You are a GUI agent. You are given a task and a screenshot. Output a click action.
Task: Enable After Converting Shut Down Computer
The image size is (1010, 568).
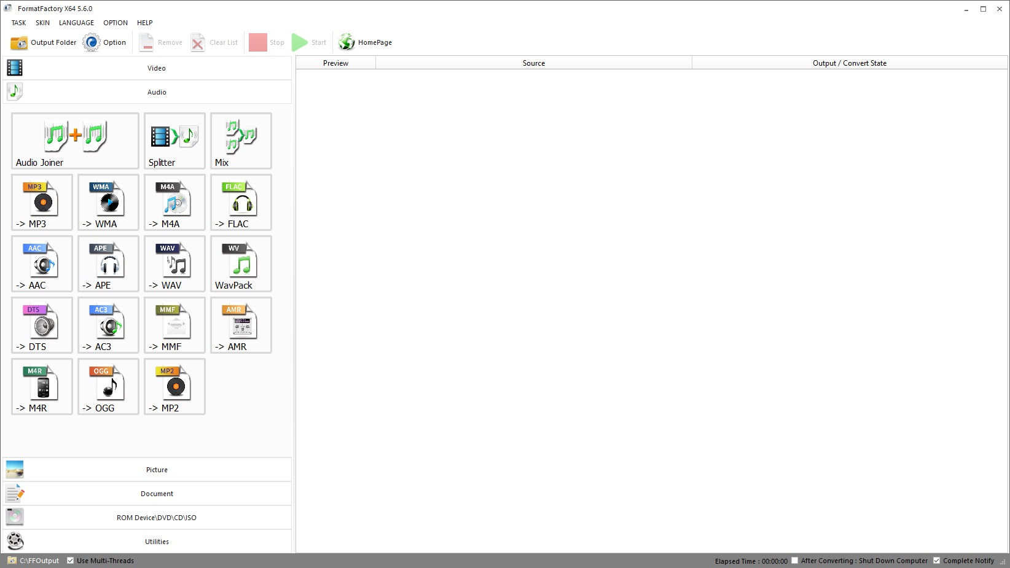coord(795,561)
